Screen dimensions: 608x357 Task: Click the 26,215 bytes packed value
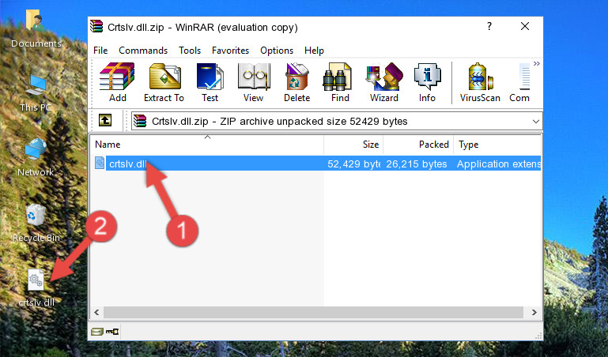[x=417, y=163]
